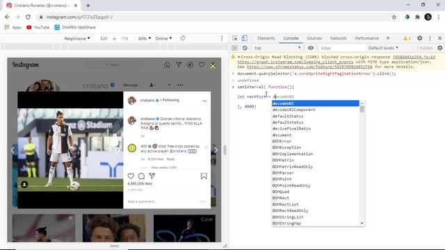
Task: Switch to the Sources tab
Action: click(x=314, y=38)
